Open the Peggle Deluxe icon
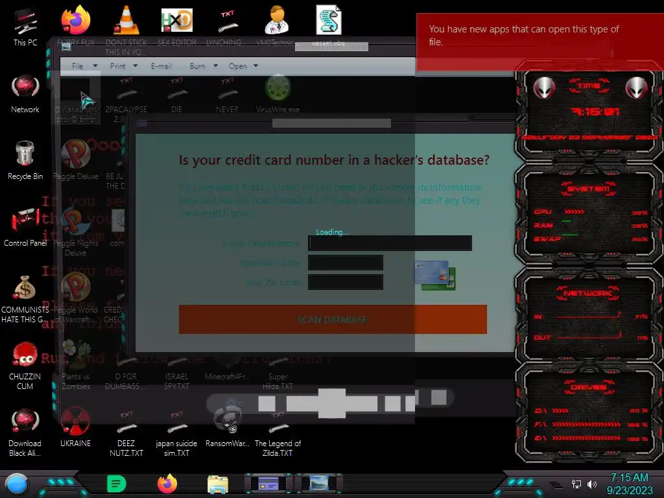Screen dimensions: 664x498 tap(75, 160)
